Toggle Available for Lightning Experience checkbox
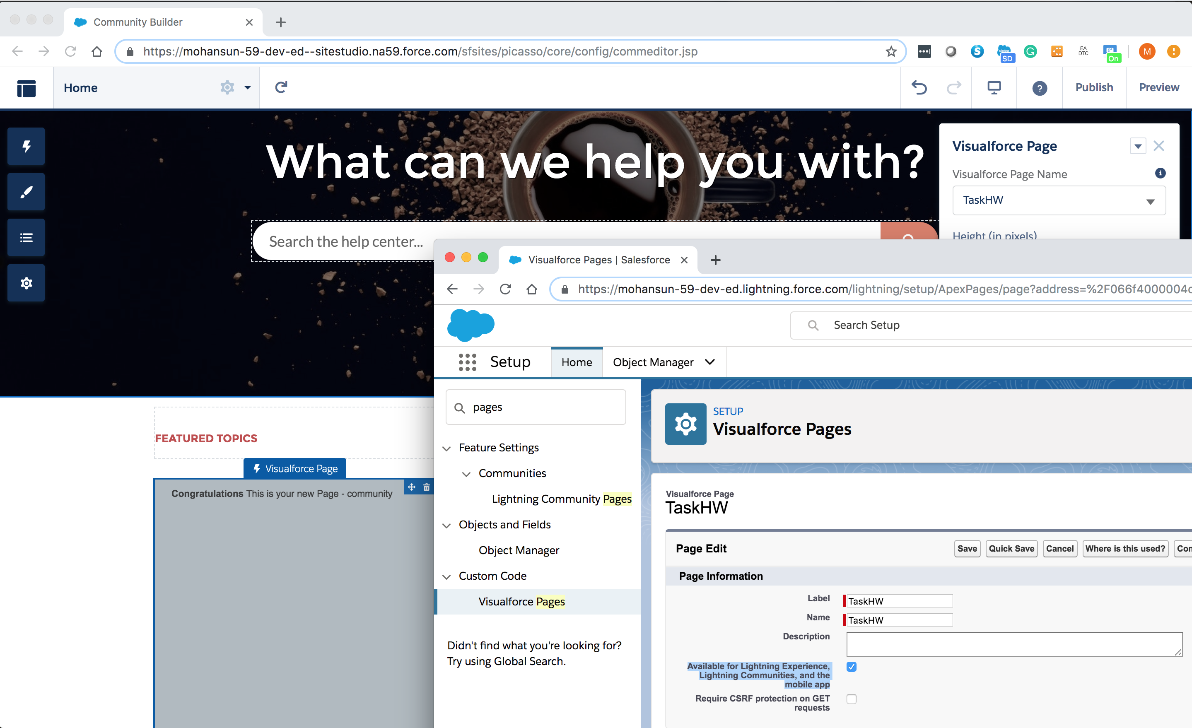Viewport: 1192px width, 728px height. tap(852, 667)
